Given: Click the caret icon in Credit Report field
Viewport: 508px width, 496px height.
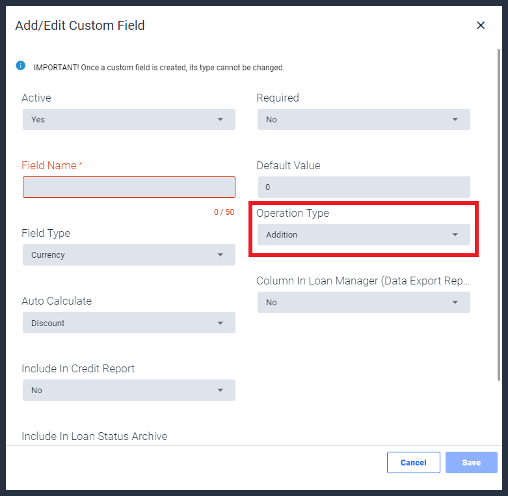Looking at the screenshot, I should click(x=221, y=390).
